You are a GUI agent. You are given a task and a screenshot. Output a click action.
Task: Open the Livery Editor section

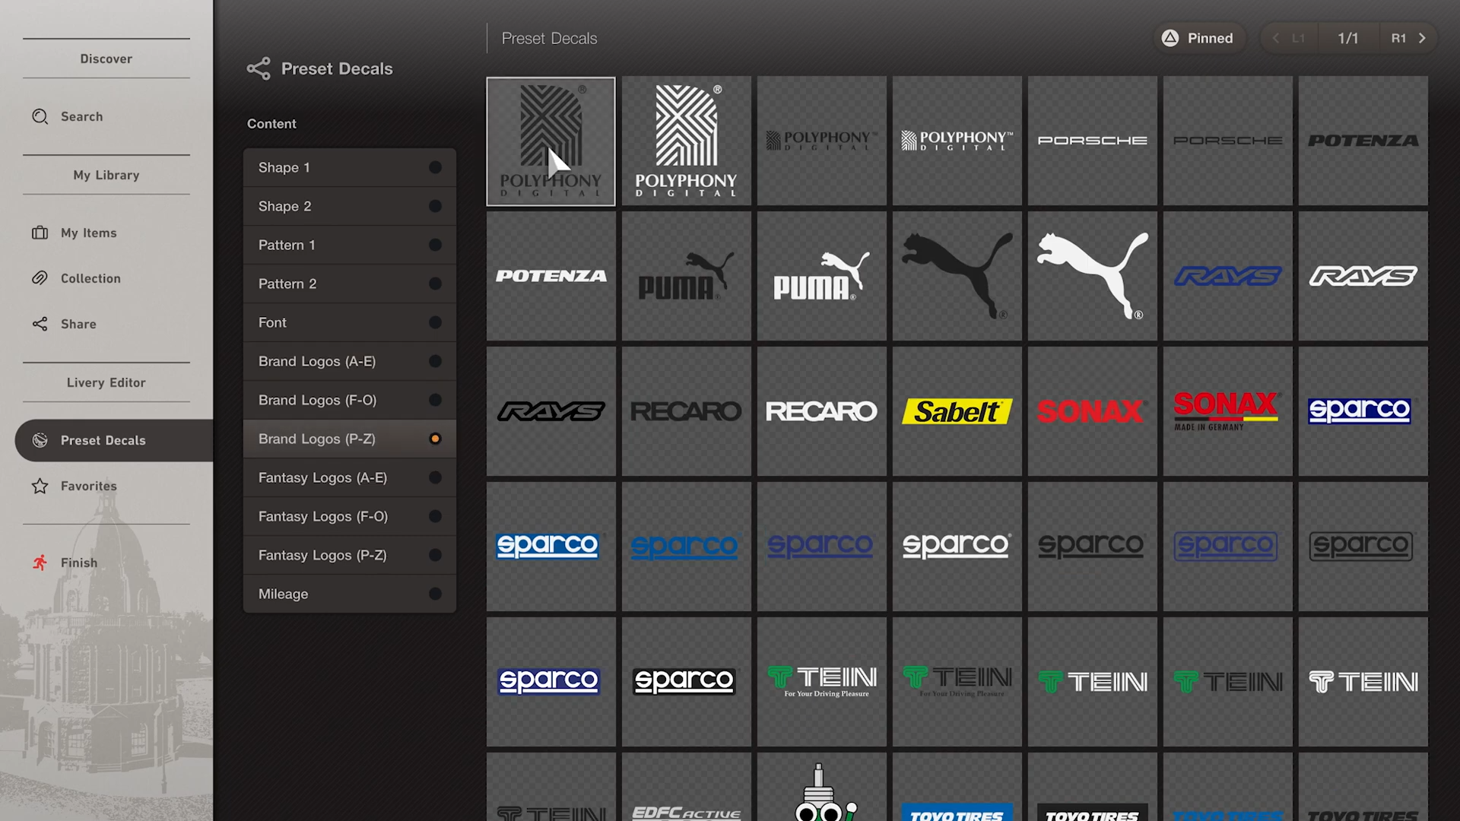coord(106,382)
